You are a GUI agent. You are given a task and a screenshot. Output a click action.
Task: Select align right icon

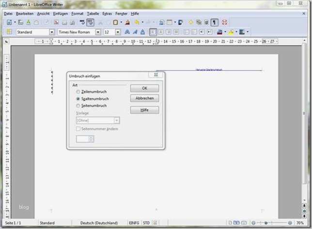pyautogui.click(x=168, y=32)
